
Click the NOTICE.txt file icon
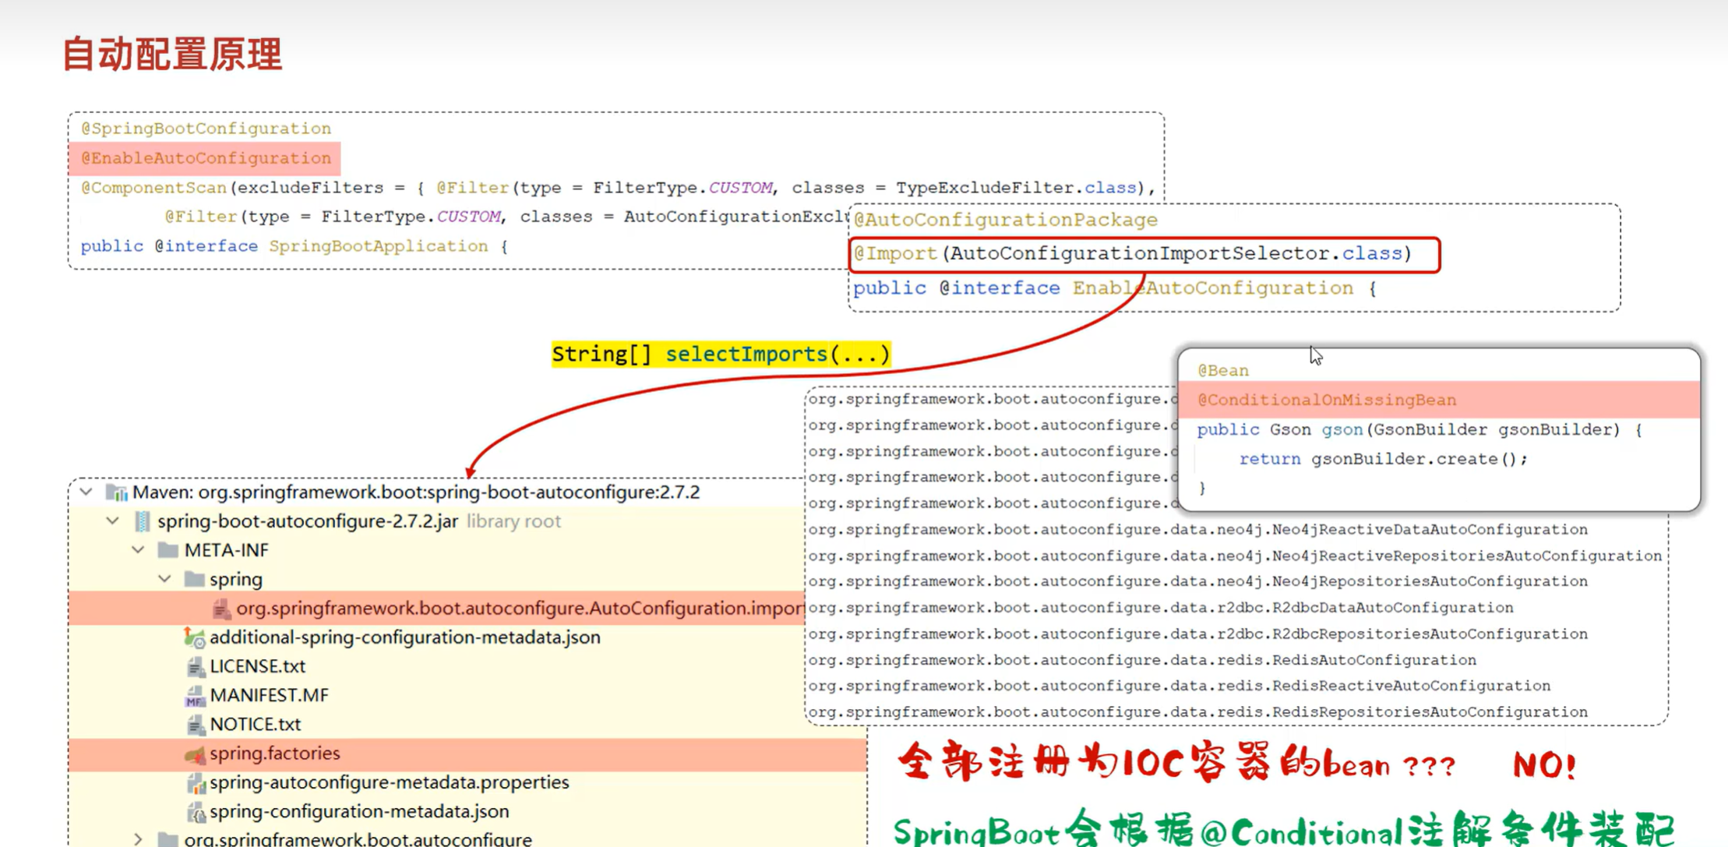[x=195, y=724]
